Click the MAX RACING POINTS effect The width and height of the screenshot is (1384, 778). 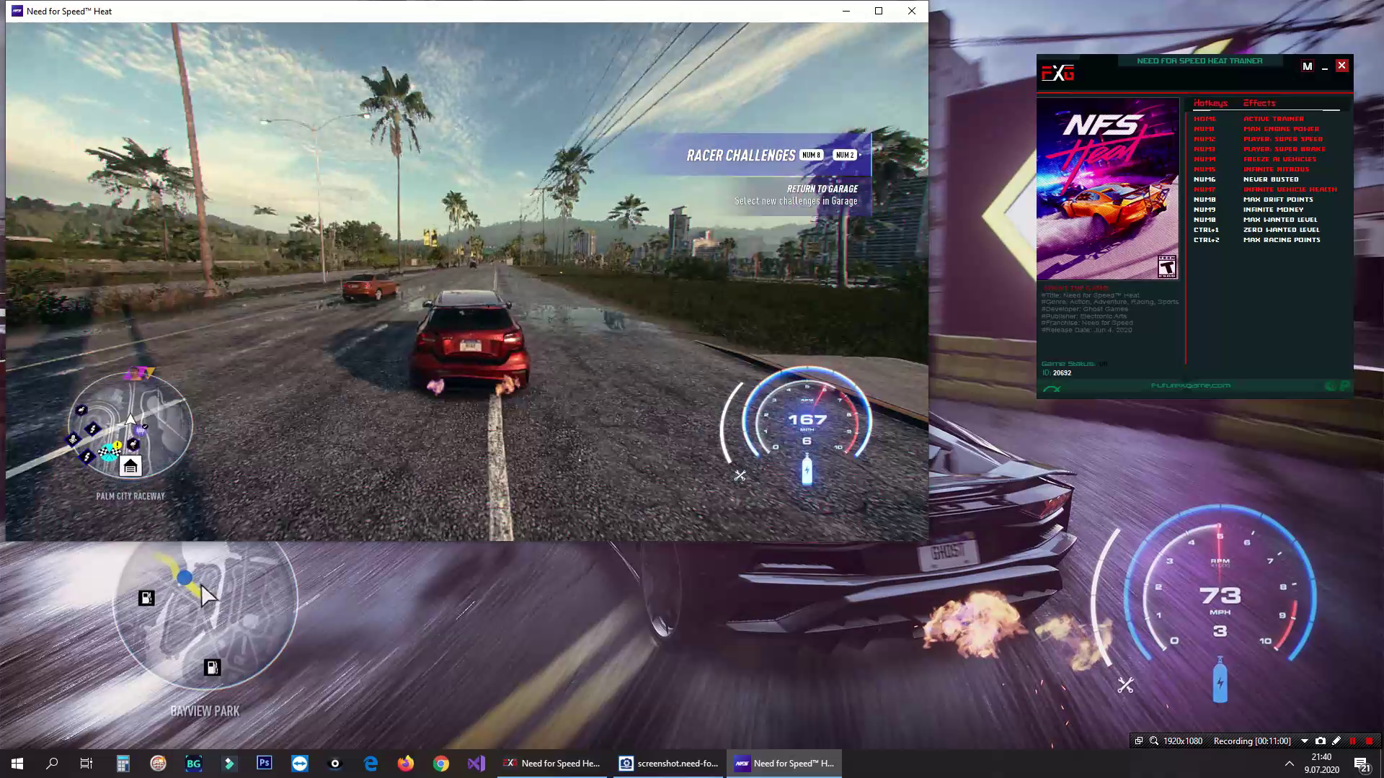1282,240
